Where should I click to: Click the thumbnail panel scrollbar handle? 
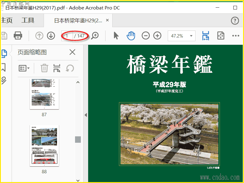pyautogui.click(x=78, y=139)
